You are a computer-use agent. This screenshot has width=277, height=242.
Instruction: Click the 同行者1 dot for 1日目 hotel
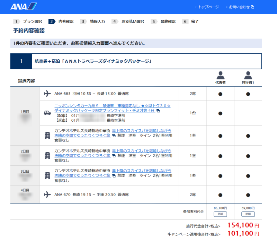[x=248, y=136]
